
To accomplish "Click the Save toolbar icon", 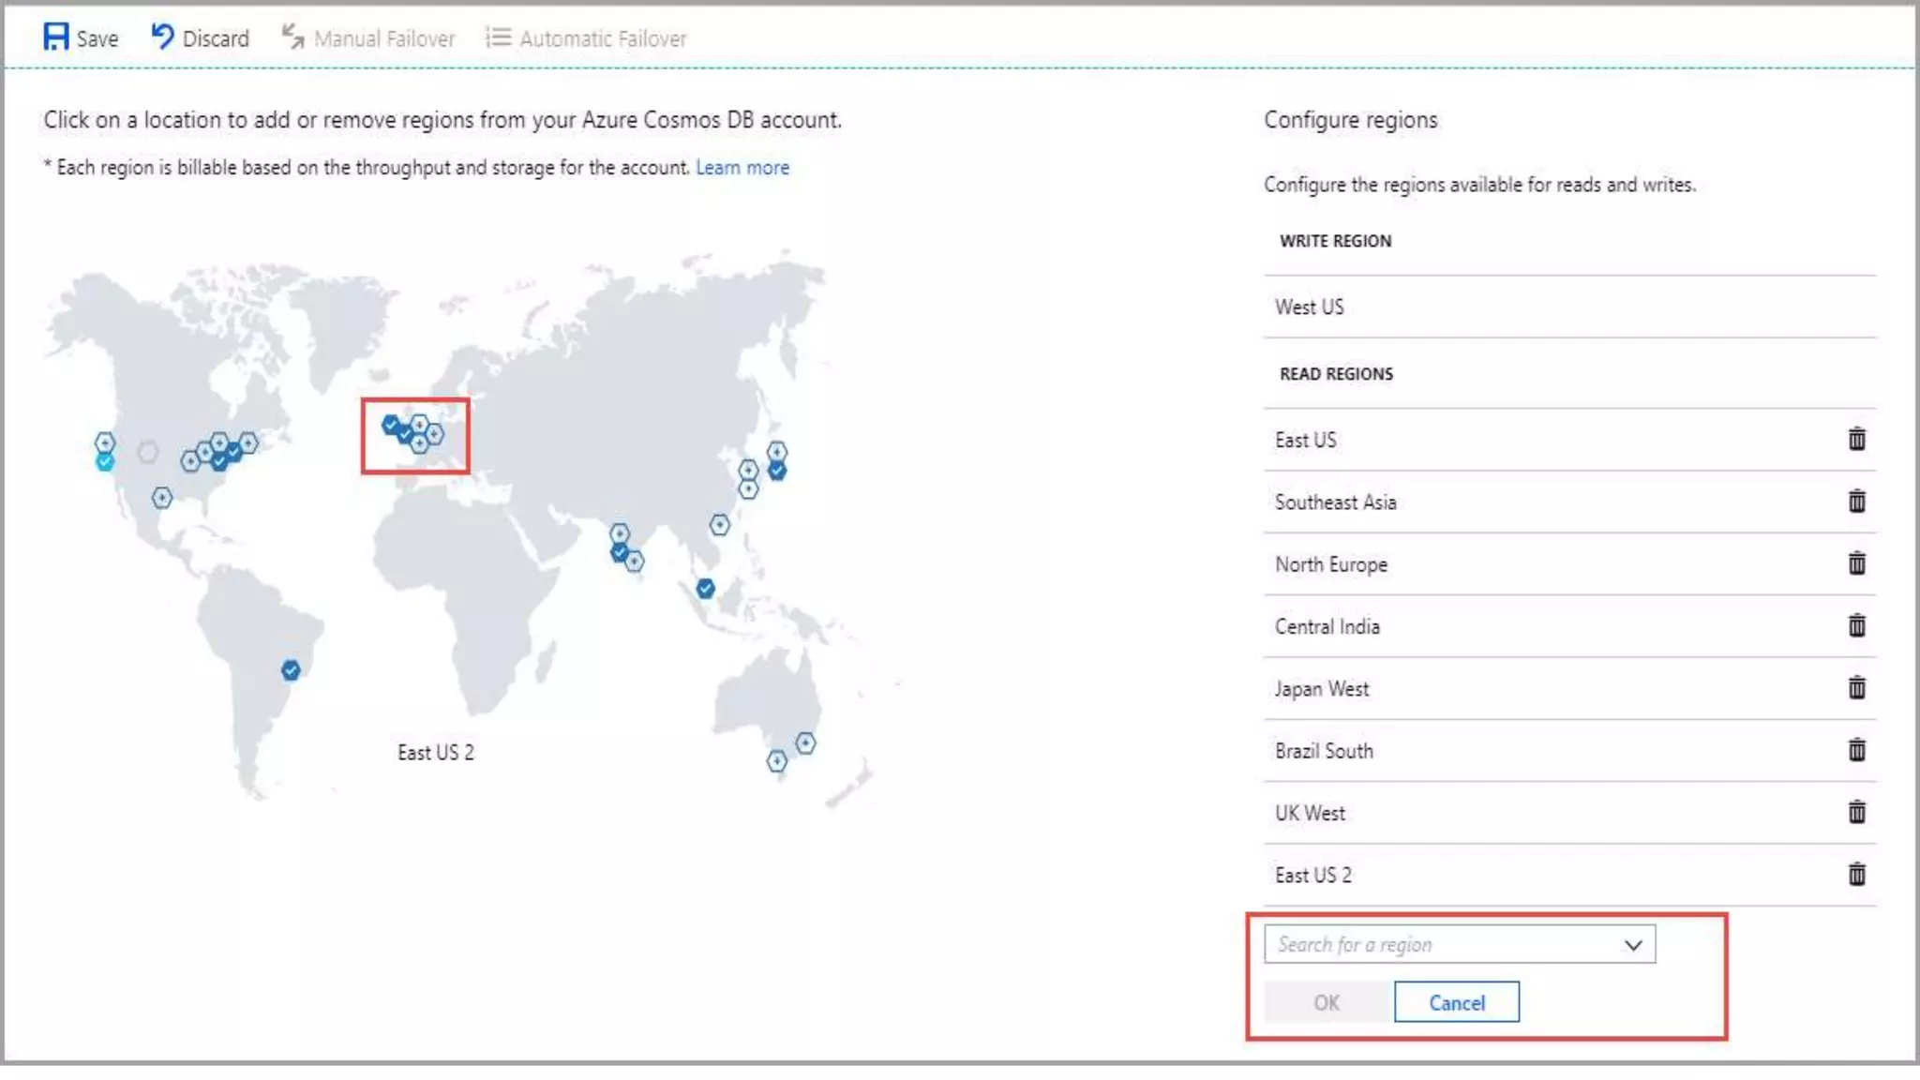I will [56, 37].
